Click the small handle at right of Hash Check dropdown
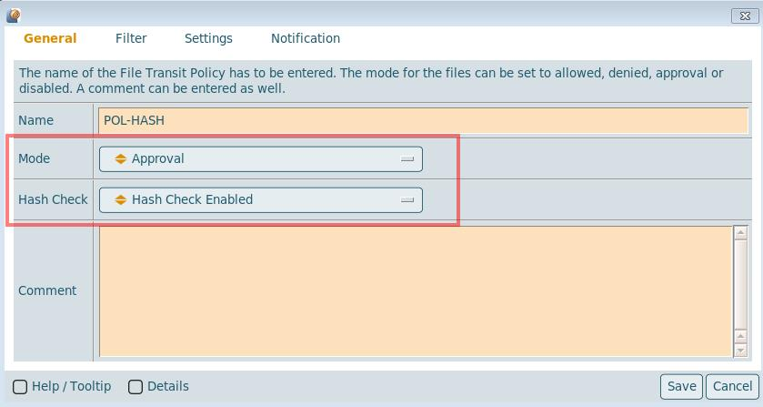This screenshot has width=763, height=407. click(x=407, y=199)
